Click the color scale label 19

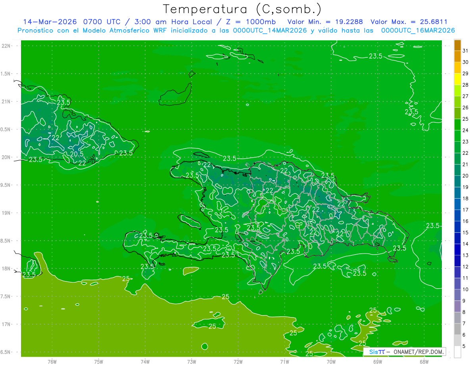pos(466,187)
